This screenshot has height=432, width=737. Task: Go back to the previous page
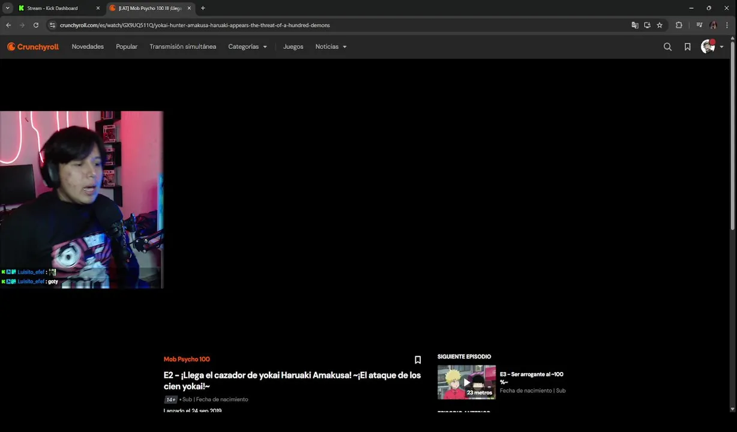coord(8,25)
